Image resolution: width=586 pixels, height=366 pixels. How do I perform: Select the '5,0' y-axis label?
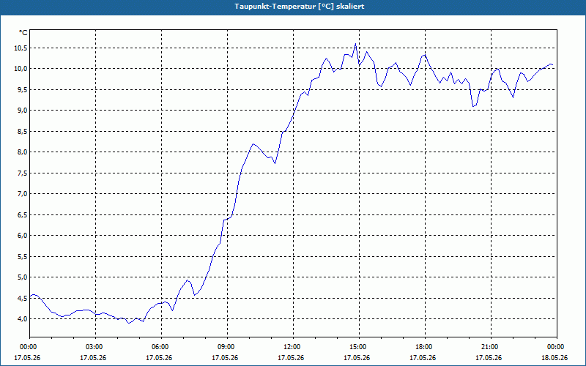[23, 277]
